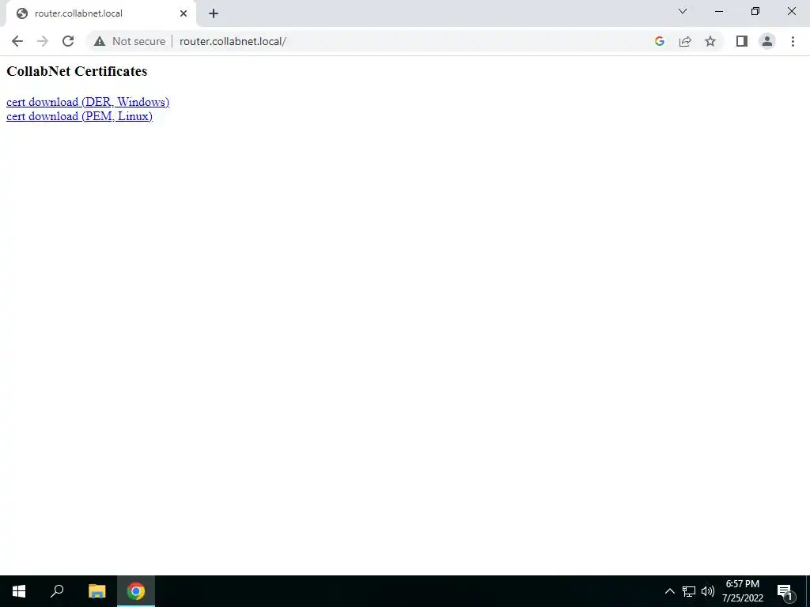Open File Explorer from the taskbar
The image size is (810, 607).
coord(97,591)
